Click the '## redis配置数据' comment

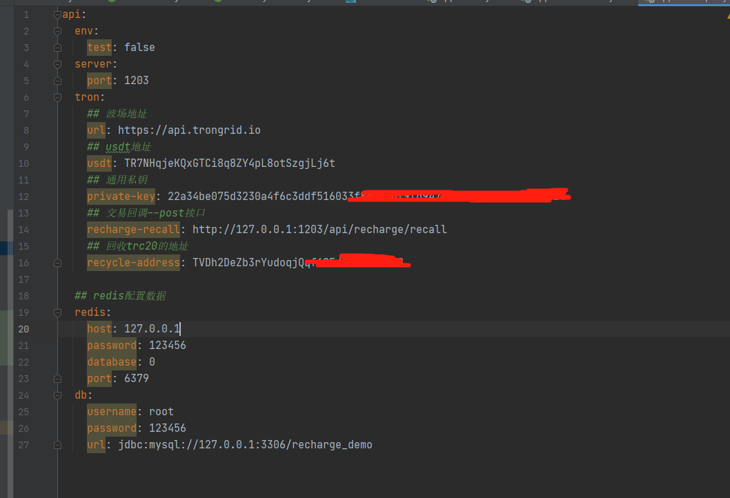click(120, 295)
